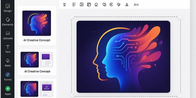Click the underlined circle icon in toolbar
This screenshot has width=196, height=98.
(x=96, y=5)
